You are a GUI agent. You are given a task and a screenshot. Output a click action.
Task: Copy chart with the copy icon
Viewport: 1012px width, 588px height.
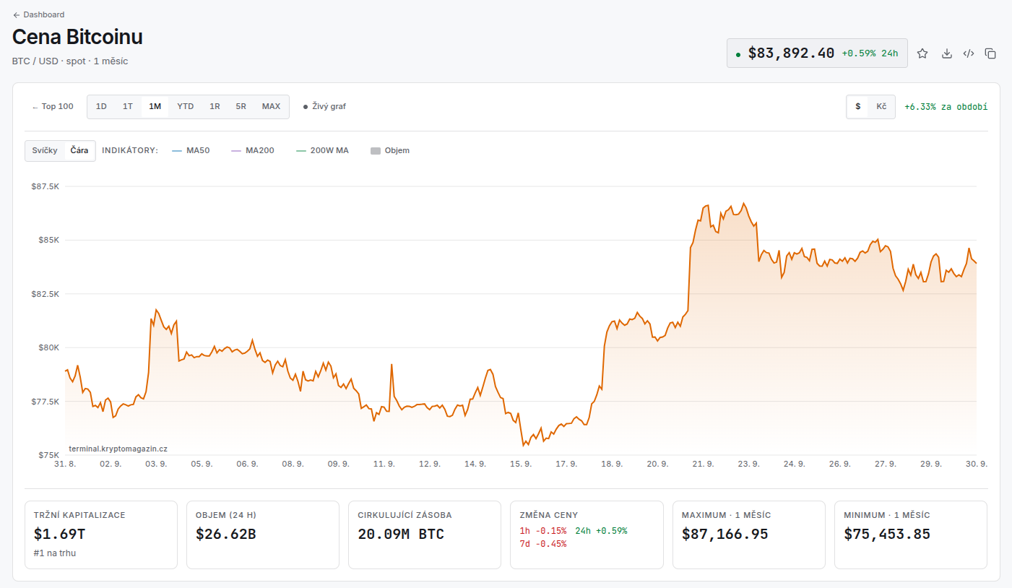991,53
